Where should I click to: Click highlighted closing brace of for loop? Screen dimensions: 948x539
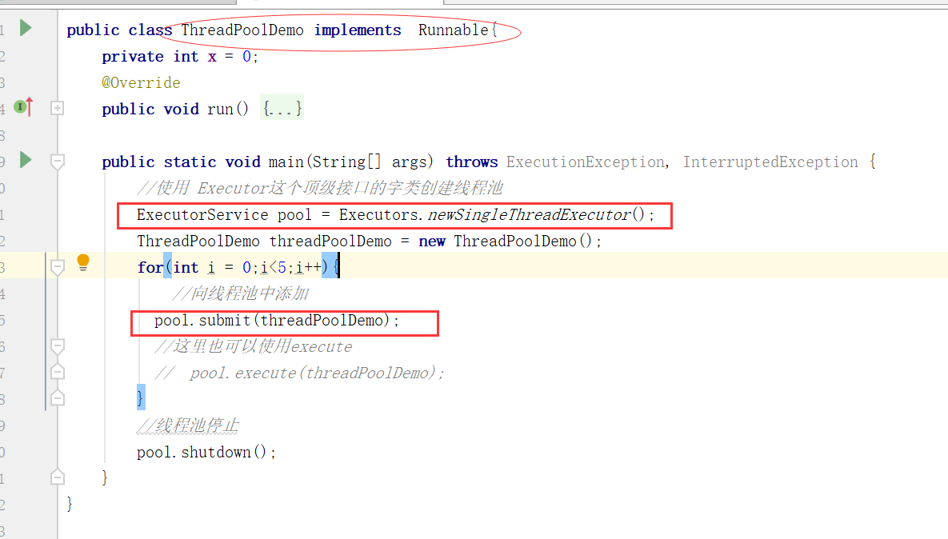click(141, 397)
